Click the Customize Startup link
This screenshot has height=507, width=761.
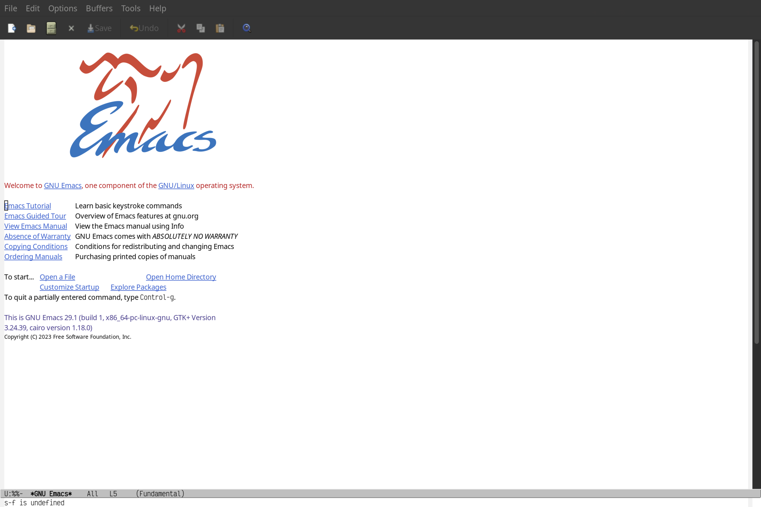69,287
